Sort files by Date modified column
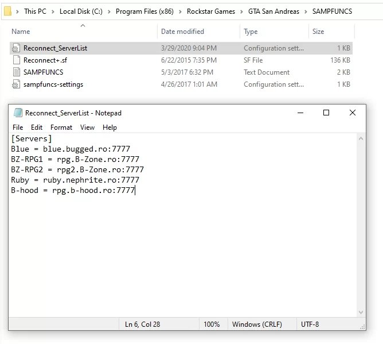This screenshot has width=383, height=344. (182, 32)
